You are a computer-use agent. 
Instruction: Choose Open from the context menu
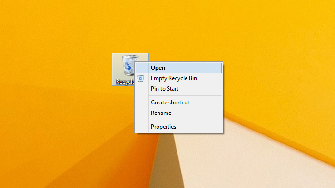click(x=178, y=68)
